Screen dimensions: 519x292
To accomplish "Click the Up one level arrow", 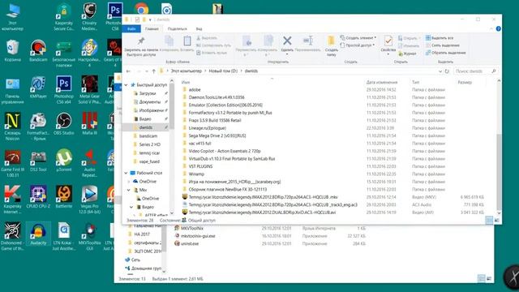I will coord(153,71).
